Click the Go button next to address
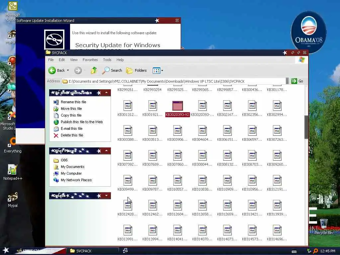Screen dimensions: 340x255 [297, 81]
